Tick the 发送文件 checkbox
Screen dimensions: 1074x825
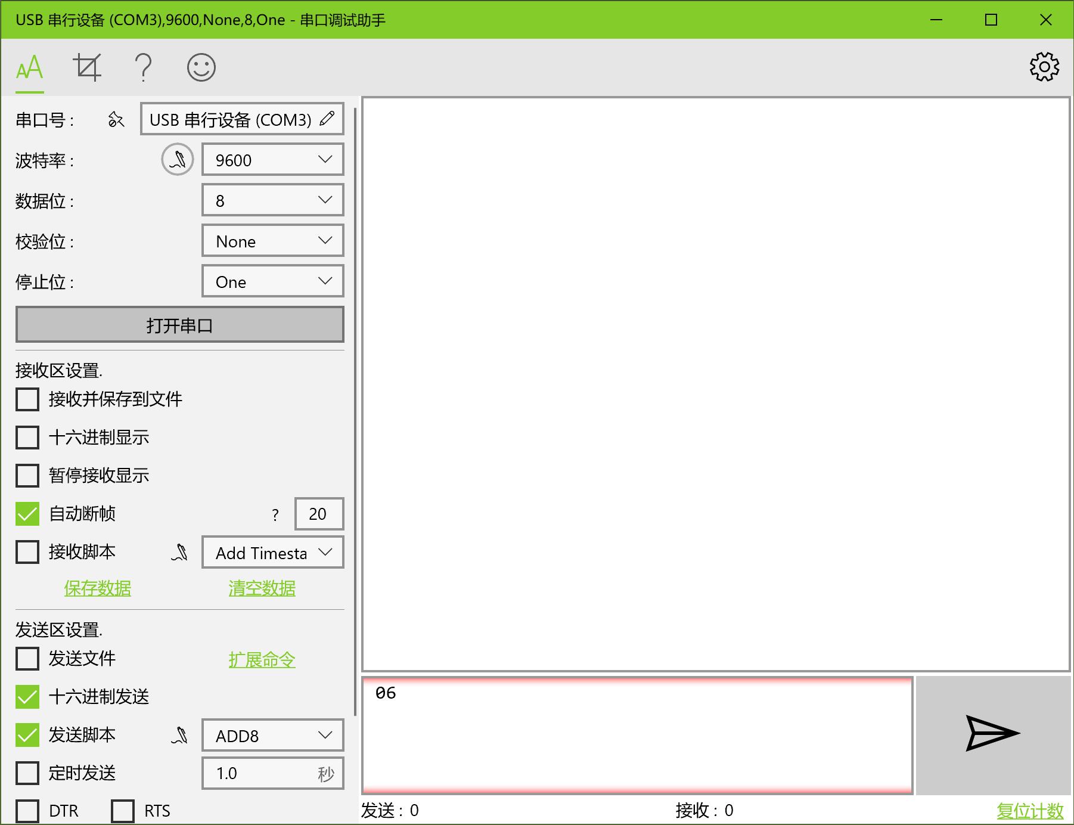[27, 659]
